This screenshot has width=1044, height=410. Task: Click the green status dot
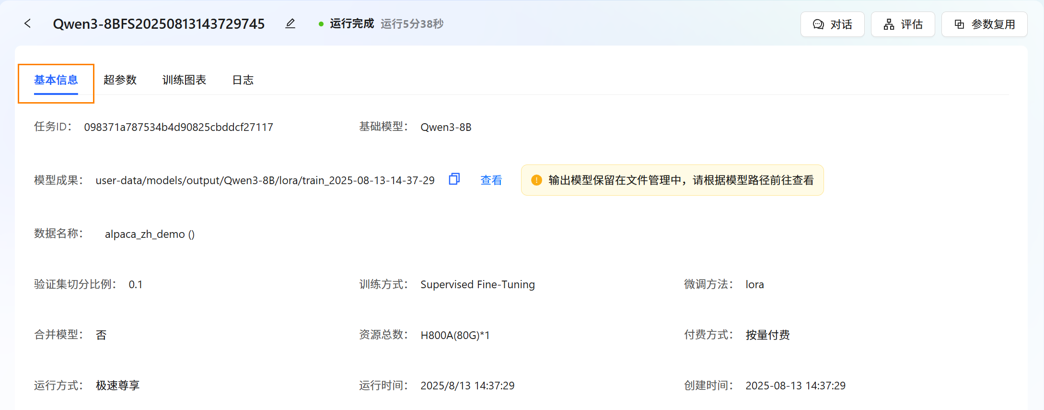[x=321, y=24]
